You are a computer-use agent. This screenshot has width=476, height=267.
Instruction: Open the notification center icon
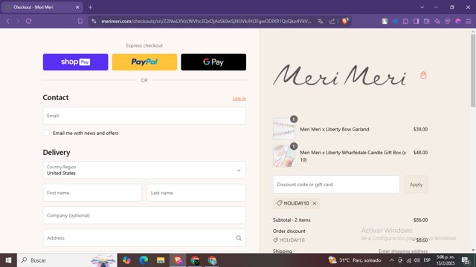(x=466, y=260)
